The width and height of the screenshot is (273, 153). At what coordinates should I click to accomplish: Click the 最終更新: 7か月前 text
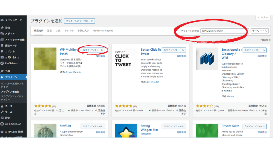point(257,106)
